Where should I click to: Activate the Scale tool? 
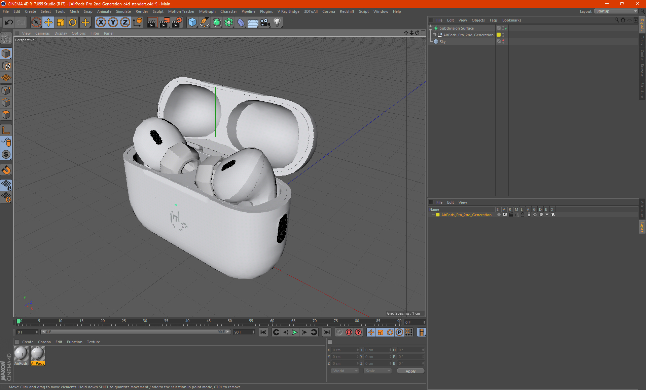61,23
